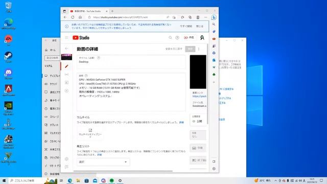Image resolution: width=327 pixels, height=184 pixels.
Task: Open the YouTube Studio hamburger menu
Action: [x=66, y=37]
